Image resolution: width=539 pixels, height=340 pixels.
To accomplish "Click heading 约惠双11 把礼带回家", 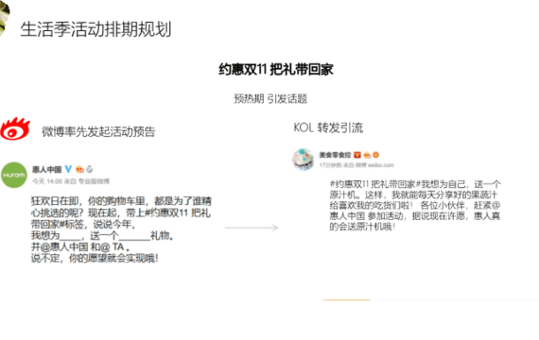I will (x=276, y=70).
